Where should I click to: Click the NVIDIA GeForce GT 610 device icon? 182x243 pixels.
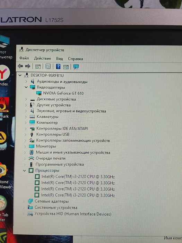(39, 93)
